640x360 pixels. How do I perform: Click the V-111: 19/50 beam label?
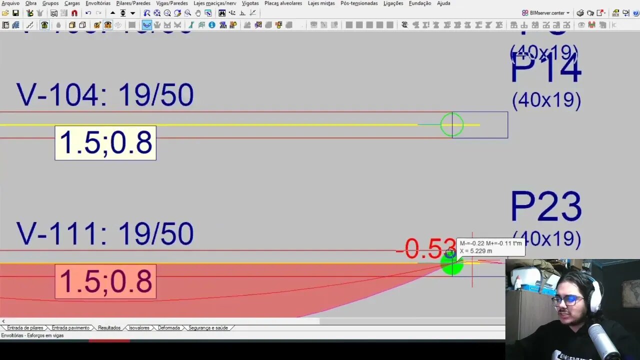click(105, 233)
